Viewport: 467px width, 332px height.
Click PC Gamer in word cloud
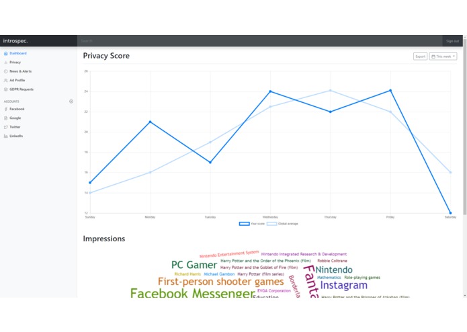pos(194,265)
